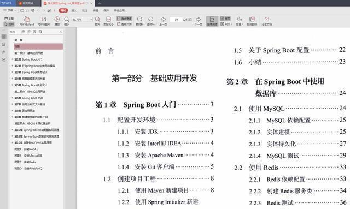Start the slideshow 播放 button
Image resolution: width=350 pixels, height=209 pixels.
pyautogui.click(x=57, y=21)
